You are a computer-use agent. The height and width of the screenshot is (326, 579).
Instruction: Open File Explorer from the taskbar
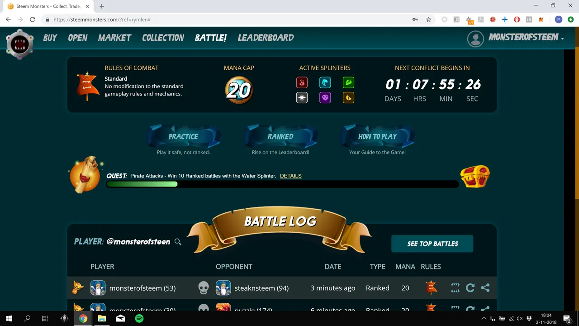tap(102, 318)
